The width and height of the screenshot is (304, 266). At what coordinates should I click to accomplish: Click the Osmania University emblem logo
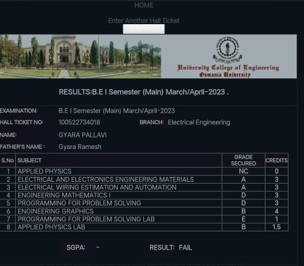pyautogui.click(x=227, y=50)
